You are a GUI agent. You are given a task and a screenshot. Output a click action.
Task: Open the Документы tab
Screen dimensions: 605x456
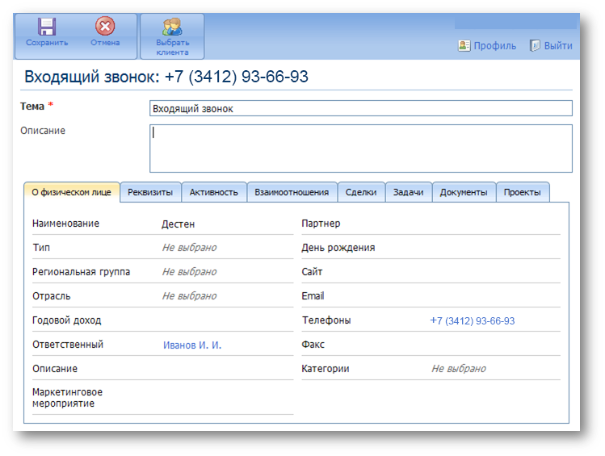coord(464,192)
